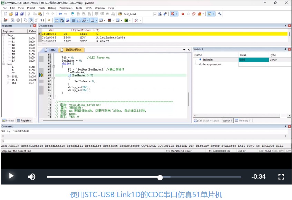Click the Register column header
This screenshot has height=200, width=292.
pos(15,31)
